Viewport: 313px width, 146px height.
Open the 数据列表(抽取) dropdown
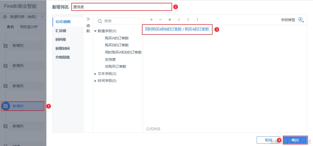point(43,17)
